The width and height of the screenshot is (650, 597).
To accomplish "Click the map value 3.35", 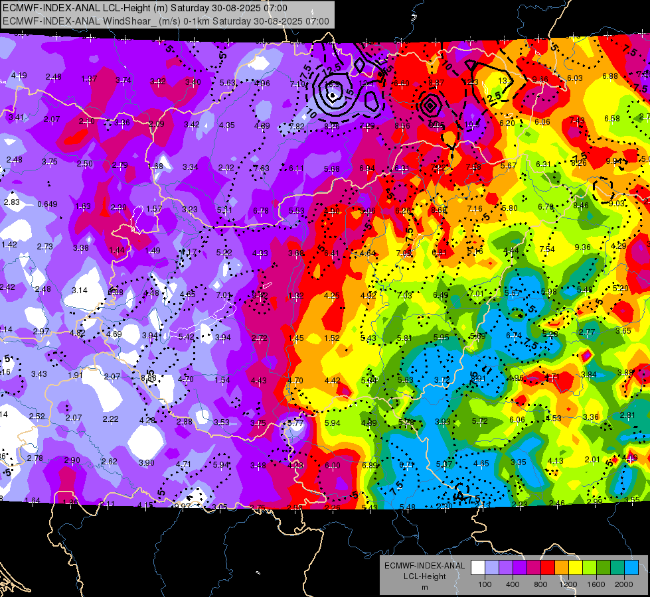I will tap(519, 462).
